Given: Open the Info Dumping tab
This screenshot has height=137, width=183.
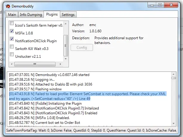Looking at the screenshot, I should (31, 14).
